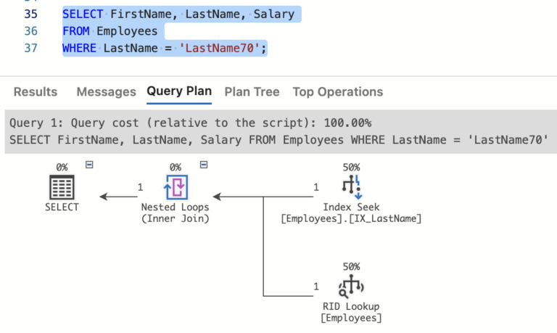
Task: Select the Index Seek operator icon
Action: tap(352, 187)
